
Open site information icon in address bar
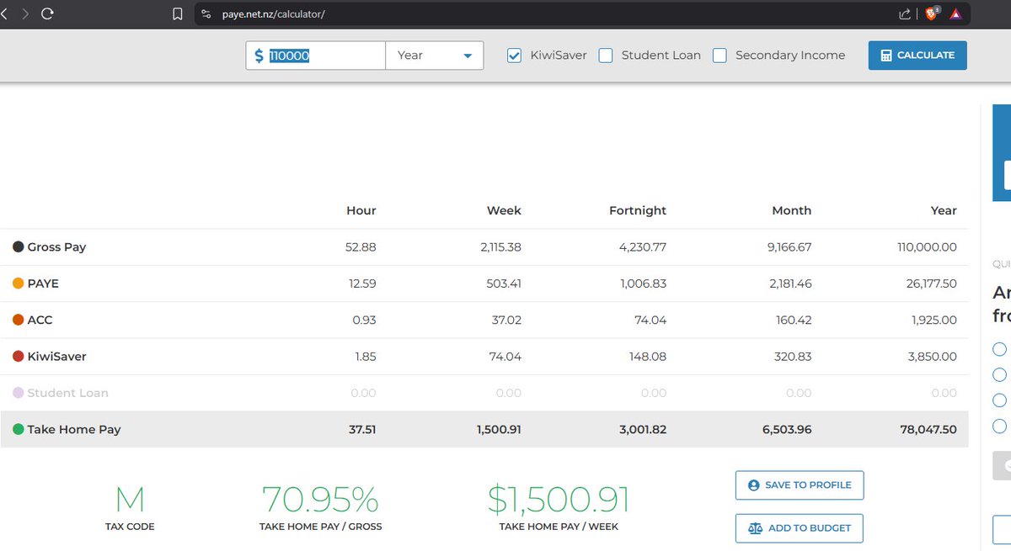click(x=206, y=13)
